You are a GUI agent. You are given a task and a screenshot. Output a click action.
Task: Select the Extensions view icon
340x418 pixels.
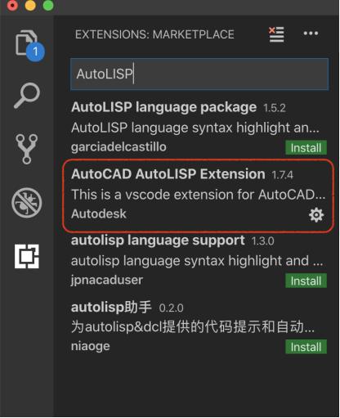click(27, 256)
